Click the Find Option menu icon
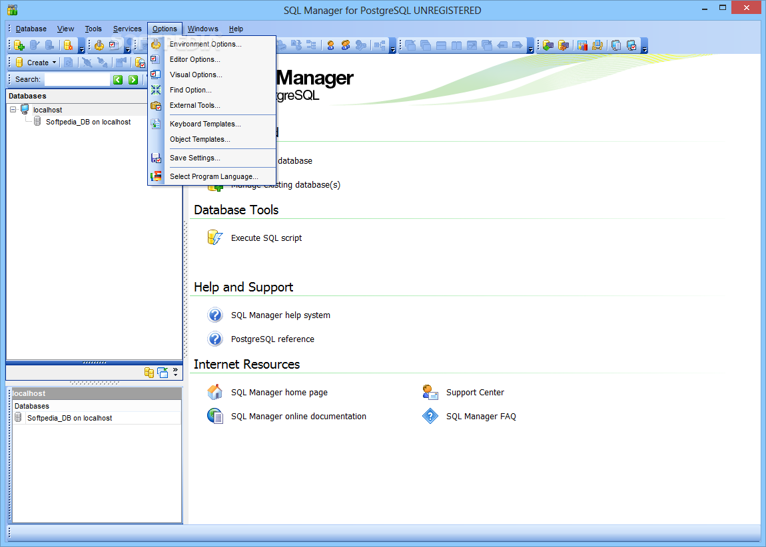Screen dimensions: 766x547 pyautogui.click(x=156, y=90)
